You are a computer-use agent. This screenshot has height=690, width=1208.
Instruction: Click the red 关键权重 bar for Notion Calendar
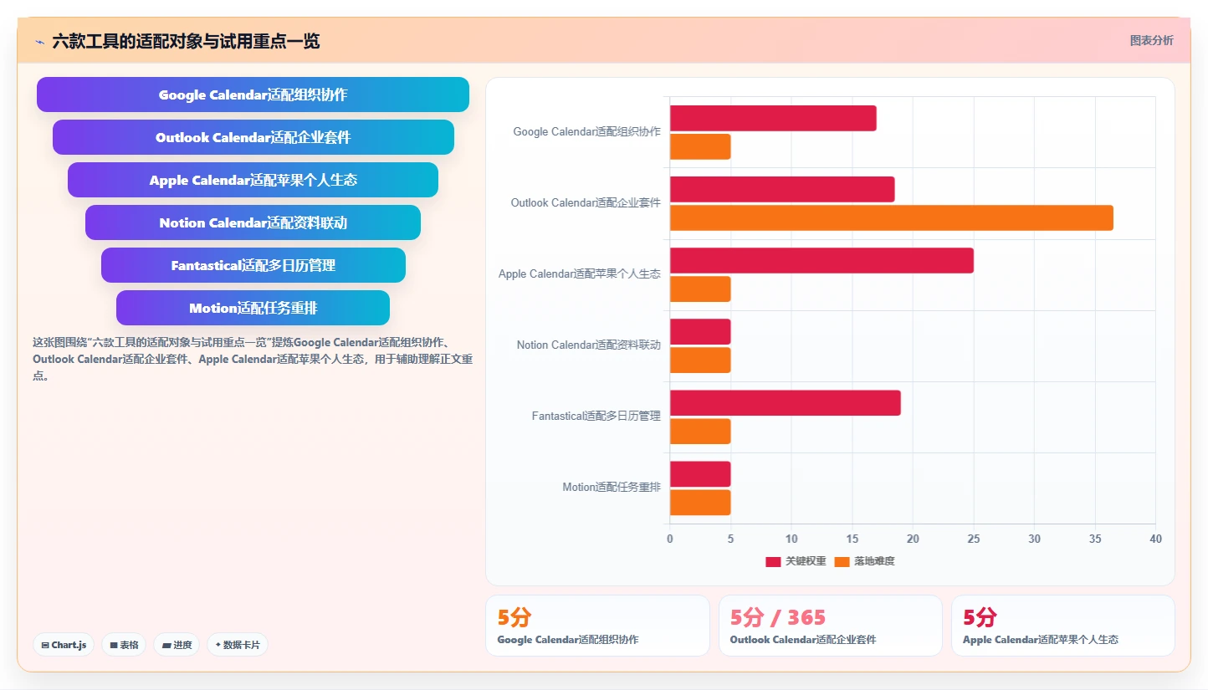click(x=700, y=331)
